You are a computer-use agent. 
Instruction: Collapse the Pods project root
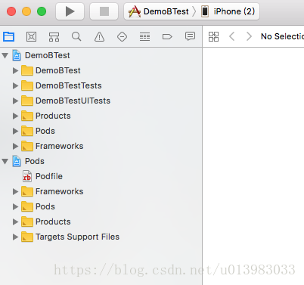point(5,161)
